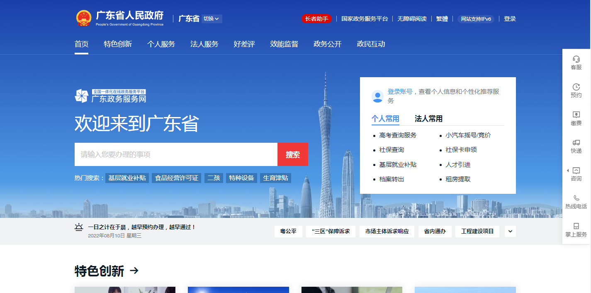Open the 广东省 切换 region dropdown
This screenshot has height=293, width=591.
(212, 19)
